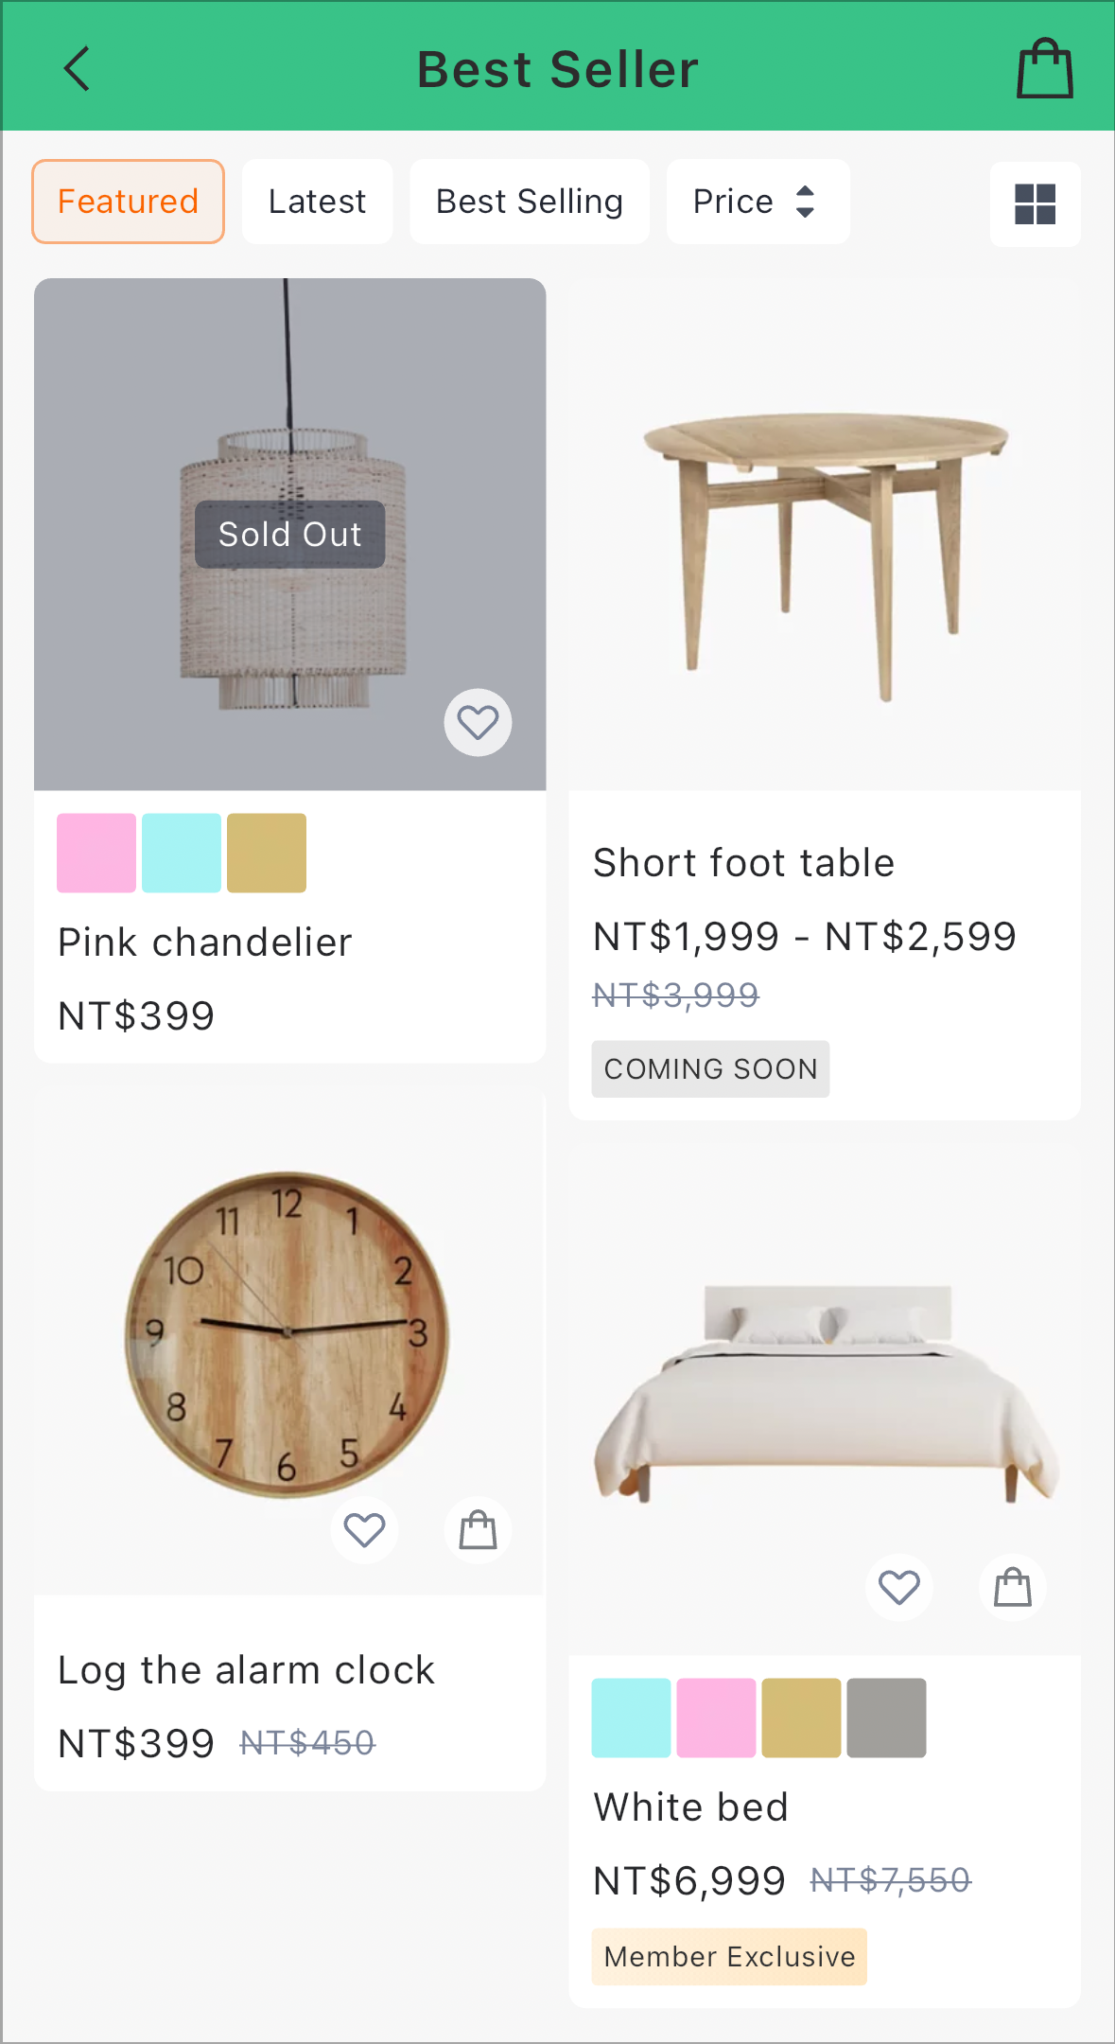Select the Featured sort tab
1115x2044 pixels.
coord(128,202)
